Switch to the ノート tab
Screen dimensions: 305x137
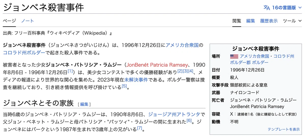coord(27,21)
